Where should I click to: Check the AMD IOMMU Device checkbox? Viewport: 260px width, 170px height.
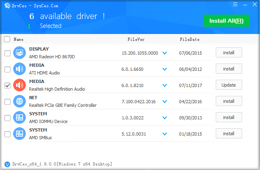[x=7, y=118]
